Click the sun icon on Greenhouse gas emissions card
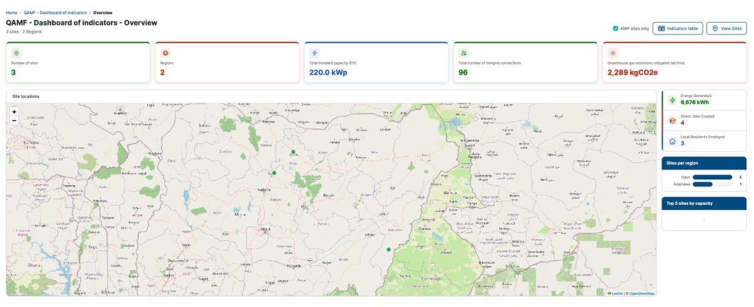Image resolution: width=754 pixels, height=307 pixels. tap(613, 53)
